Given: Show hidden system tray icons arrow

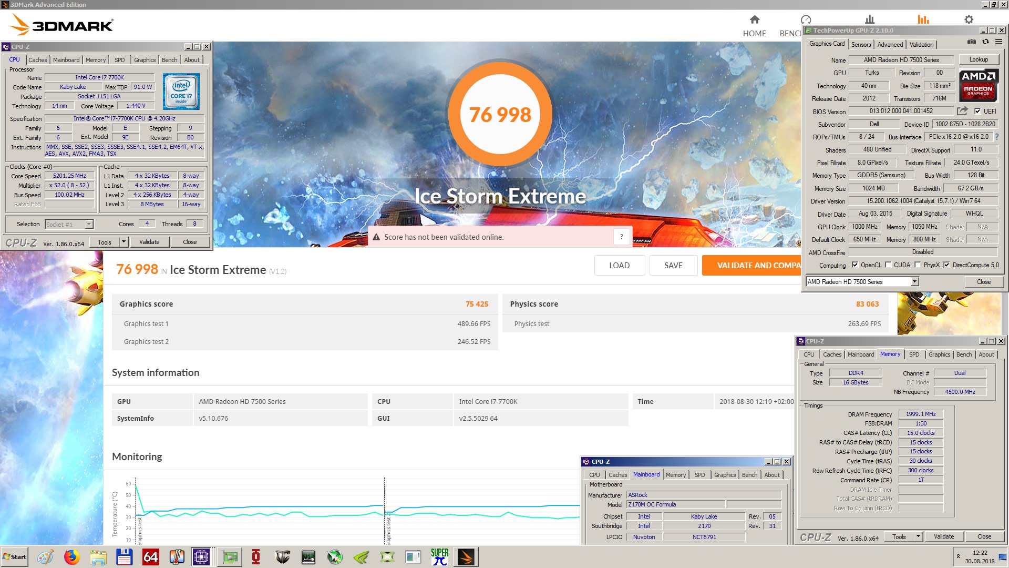Looking at the screenshot, I should coord(958,556).
